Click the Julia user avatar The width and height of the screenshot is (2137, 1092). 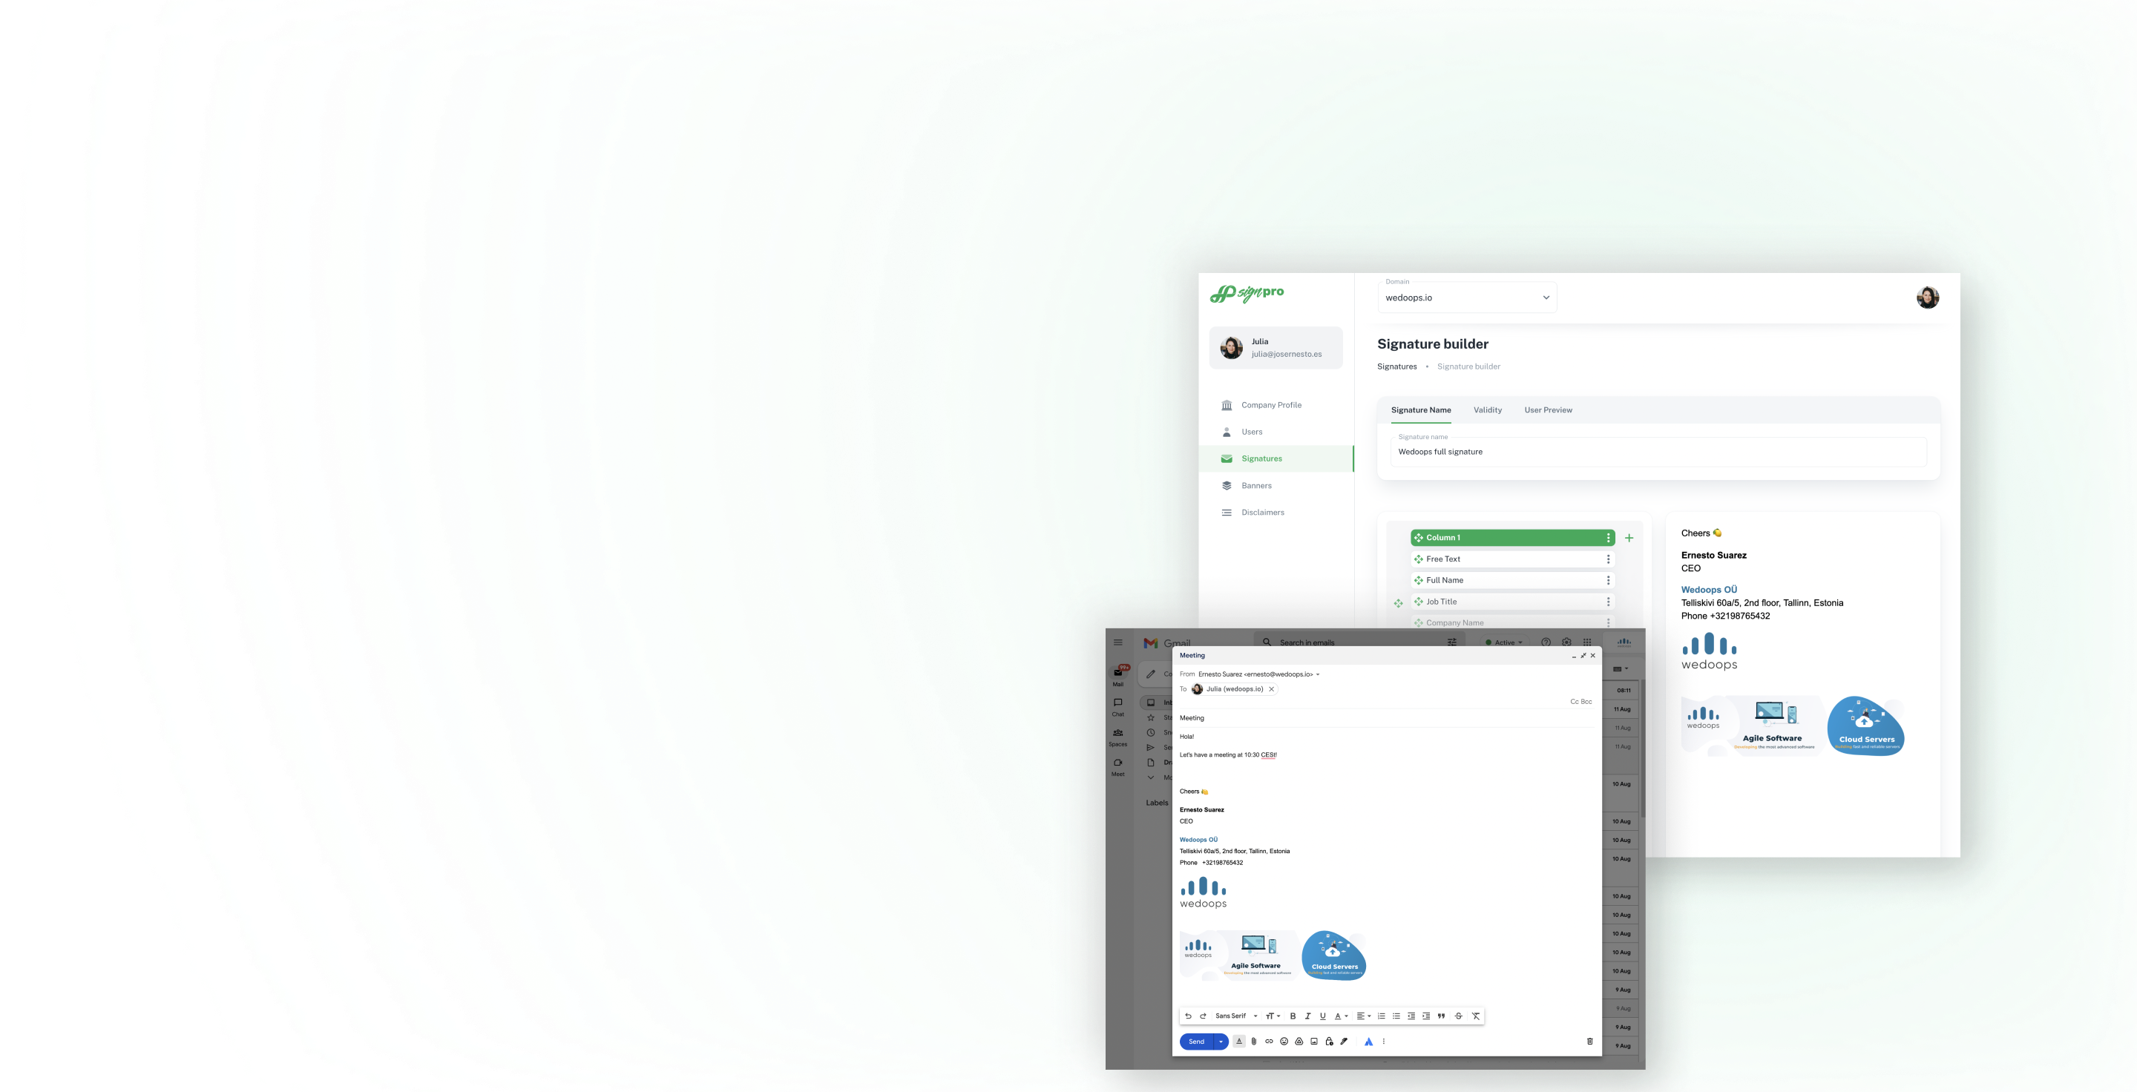pyautogui.click(x=1230, y=347)
